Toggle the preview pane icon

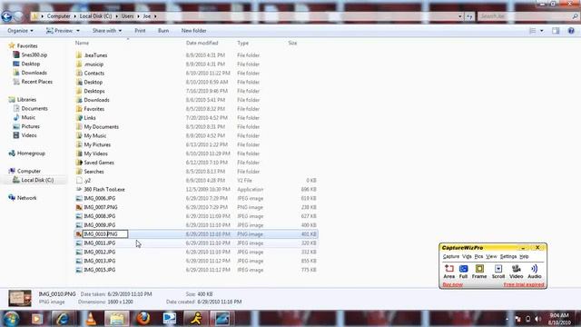coord(556,31)
